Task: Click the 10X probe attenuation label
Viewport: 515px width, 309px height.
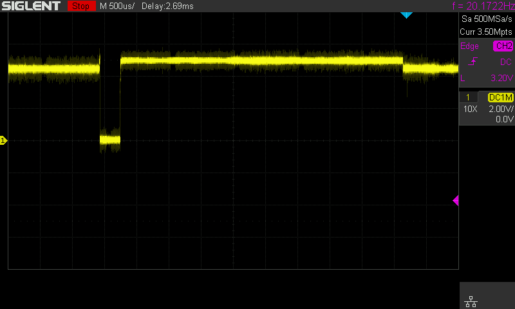Action: [x=471, y=109]
